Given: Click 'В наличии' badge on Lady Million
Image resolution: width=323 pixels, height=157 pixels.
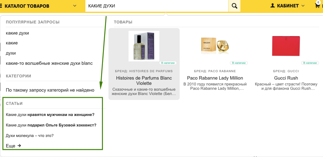Looking at the screenshot, I should click(x=239, y=63).
